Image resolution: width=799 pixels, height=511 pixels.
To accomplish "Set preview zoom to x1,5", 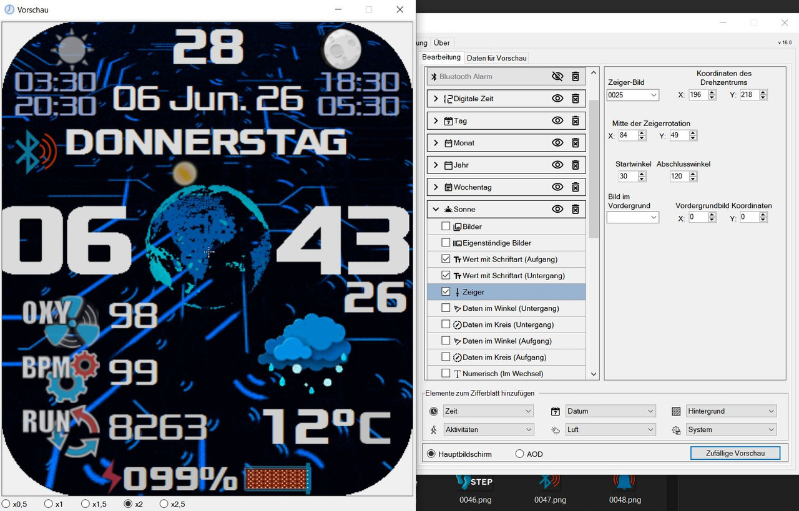I will click(86, 504).
